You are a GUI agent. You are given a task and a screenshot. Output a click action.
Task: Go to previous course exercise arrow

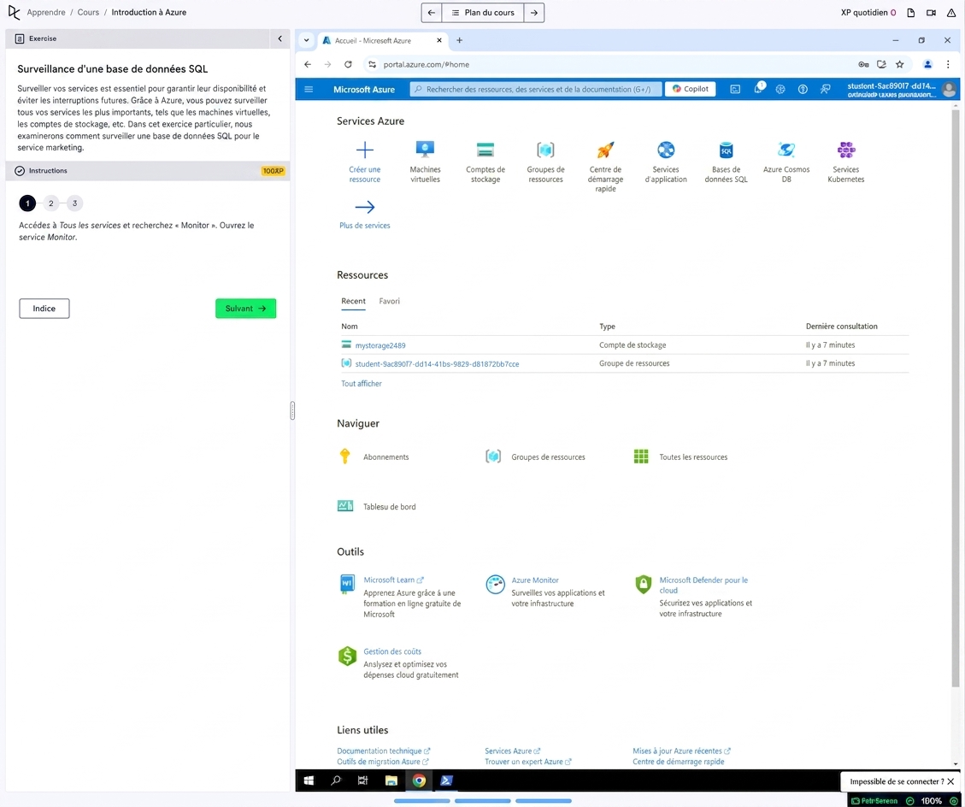[432, 12]
